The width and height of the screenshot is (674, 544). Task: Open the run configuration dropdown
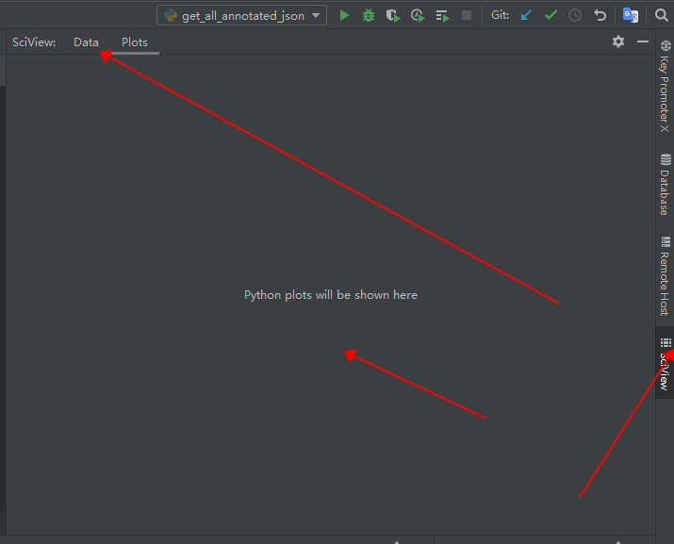click(x=241, y=15)
